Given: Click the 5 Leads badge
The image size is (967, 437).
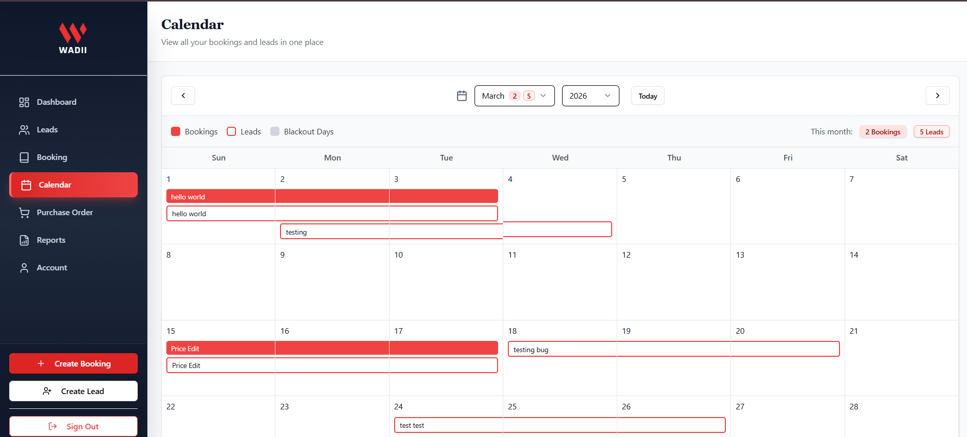Looking at the screenshot, I should tap(931, 132).
